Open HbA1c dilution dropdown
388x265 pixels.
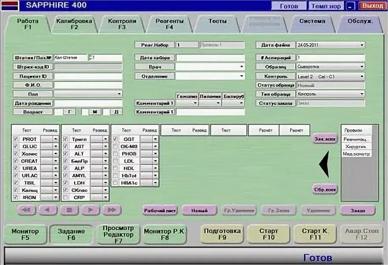pos(155,183)
